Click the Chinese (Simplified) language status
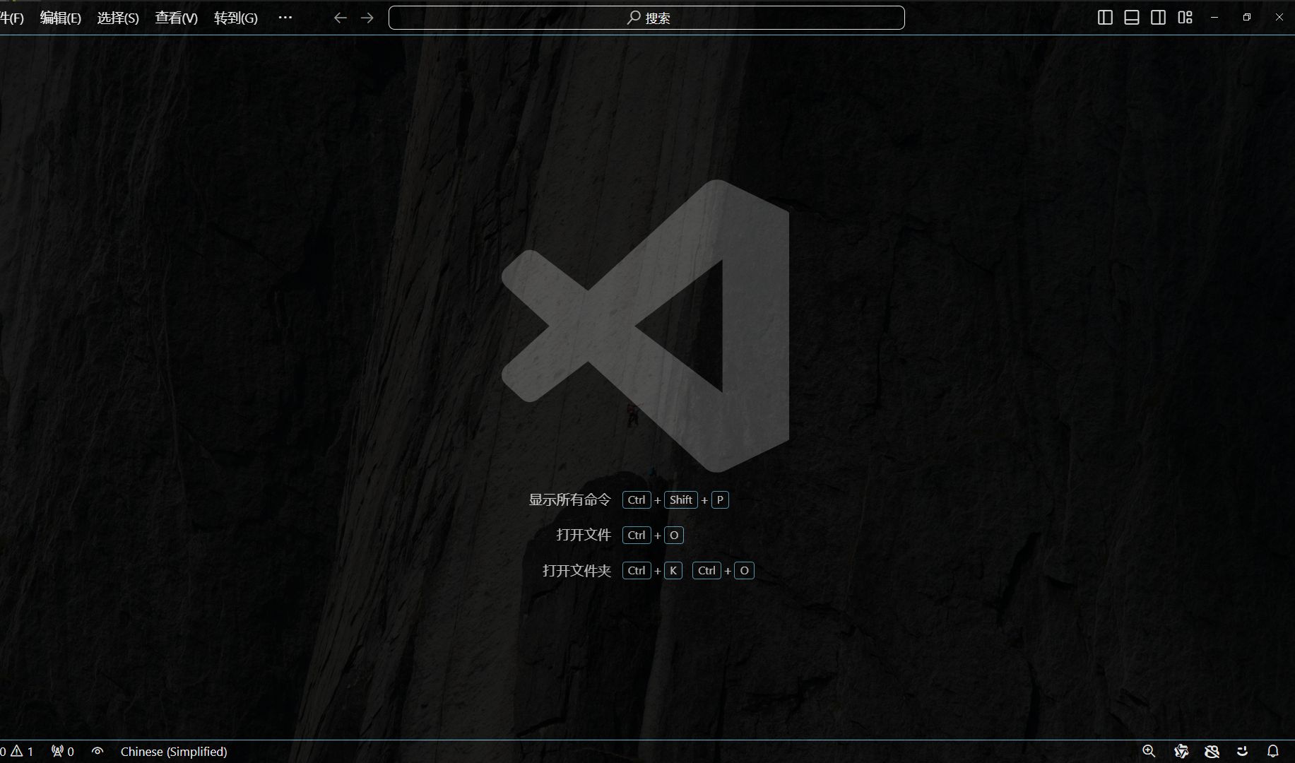The height and width of the screenshot is (763, 1295). click(173, 752)
